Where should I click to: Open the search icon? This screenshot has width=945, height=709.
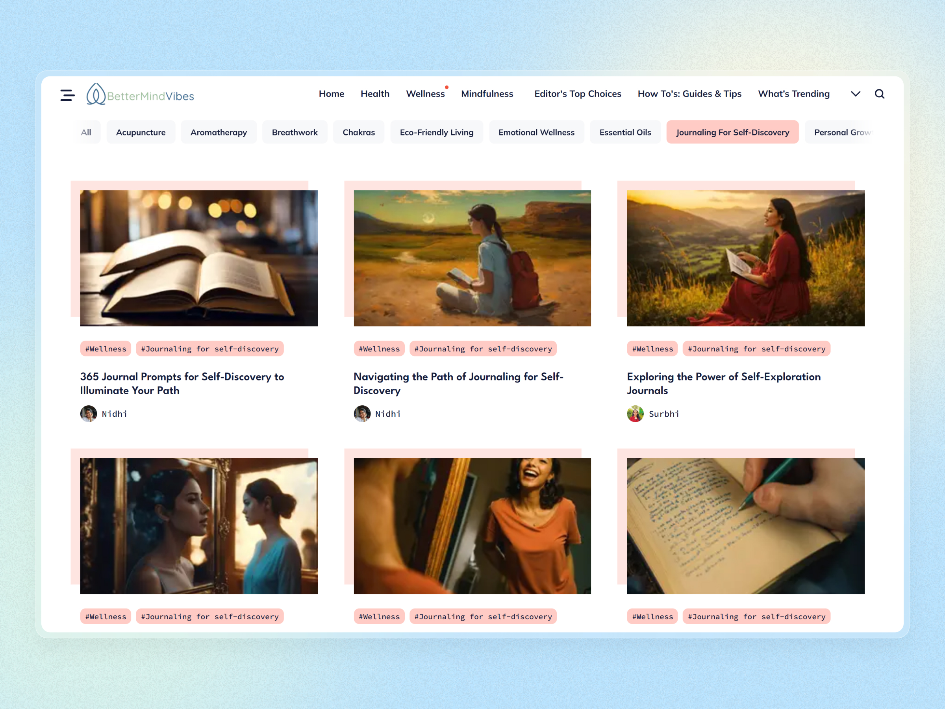coord(880,94)
